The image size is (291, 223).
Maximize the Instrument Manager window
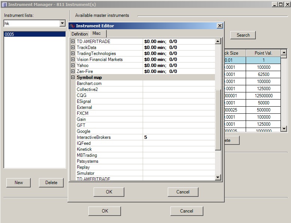(281, 4)
